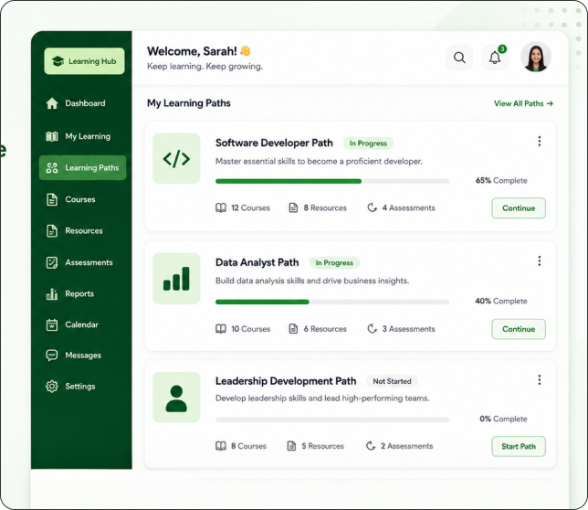Open Calendar from the sidebar label
The image size is (588, 510).
(82, 324)
